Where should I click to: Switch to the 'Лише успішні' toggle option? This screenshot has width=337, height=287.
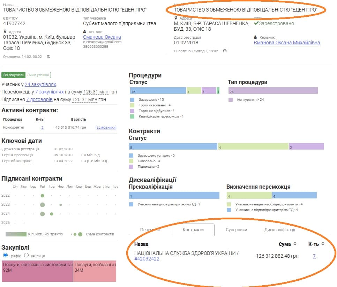[38, 75]
